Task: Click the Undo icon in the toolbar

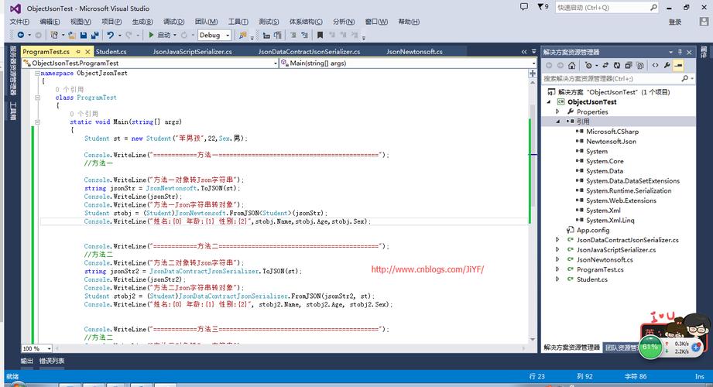Action: coord(111,35)
